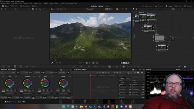
Task: Open the Media Pool panel
Action: tap(25, 6)
